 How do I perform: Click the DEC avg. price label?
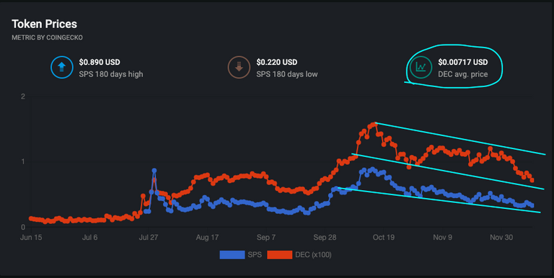pyautogui.click(x=463, y=74)
